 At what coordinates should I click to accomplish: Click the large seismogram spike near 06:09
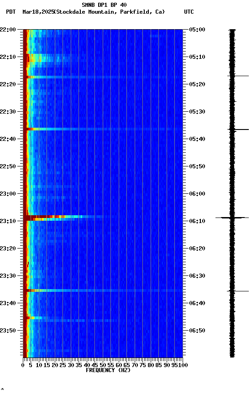232,218
